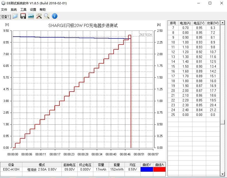Viewport: 227px width, 178px height.
Task: Click the 0.000V end voltage value
Action: (x=85, y=169)
